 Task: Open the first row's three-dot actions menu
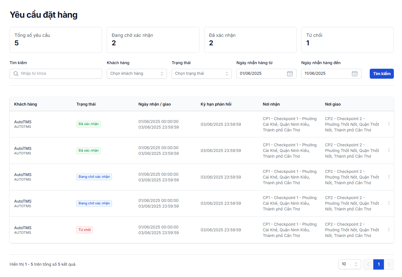pyautogui.click(x=389, y=124)
